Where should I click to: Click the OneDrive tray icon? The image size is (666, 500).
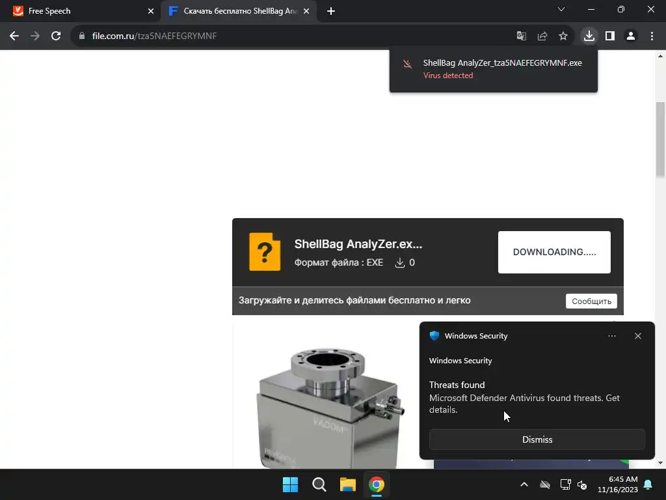coord(545,484)
